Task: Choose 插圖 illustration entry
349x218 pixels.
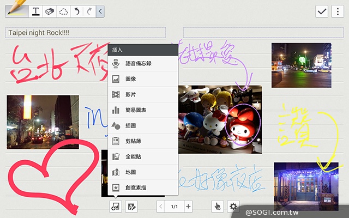Action: coord(143,126)
